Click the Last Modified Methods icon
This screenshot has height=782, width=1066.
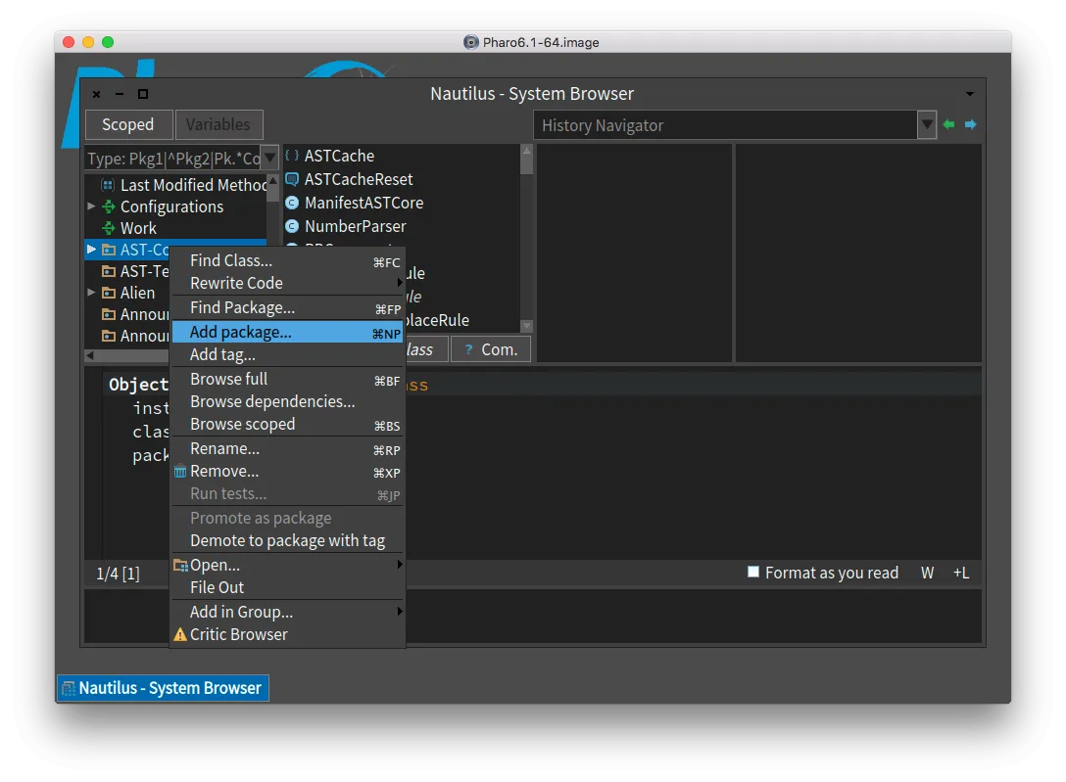coord(108,185)
